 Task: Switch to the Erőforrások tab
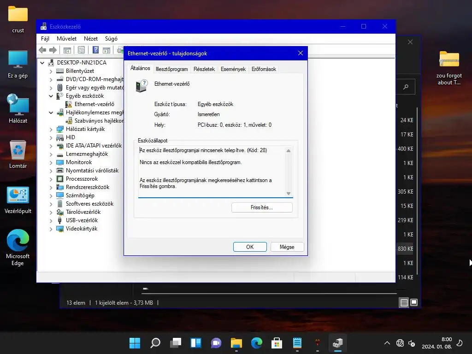tap(264, 69)
